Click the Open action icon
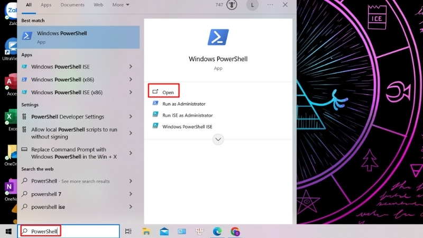 click(155, 91)
